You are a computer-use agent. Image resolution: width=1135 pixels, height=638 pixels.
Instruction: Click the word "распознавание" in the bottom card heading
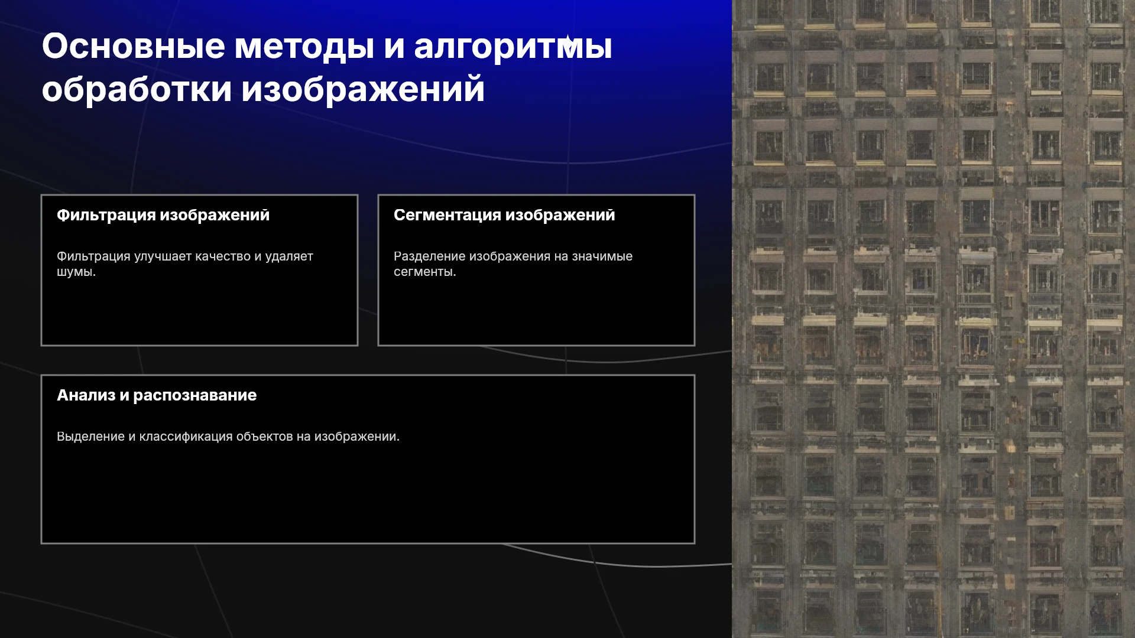195,395
